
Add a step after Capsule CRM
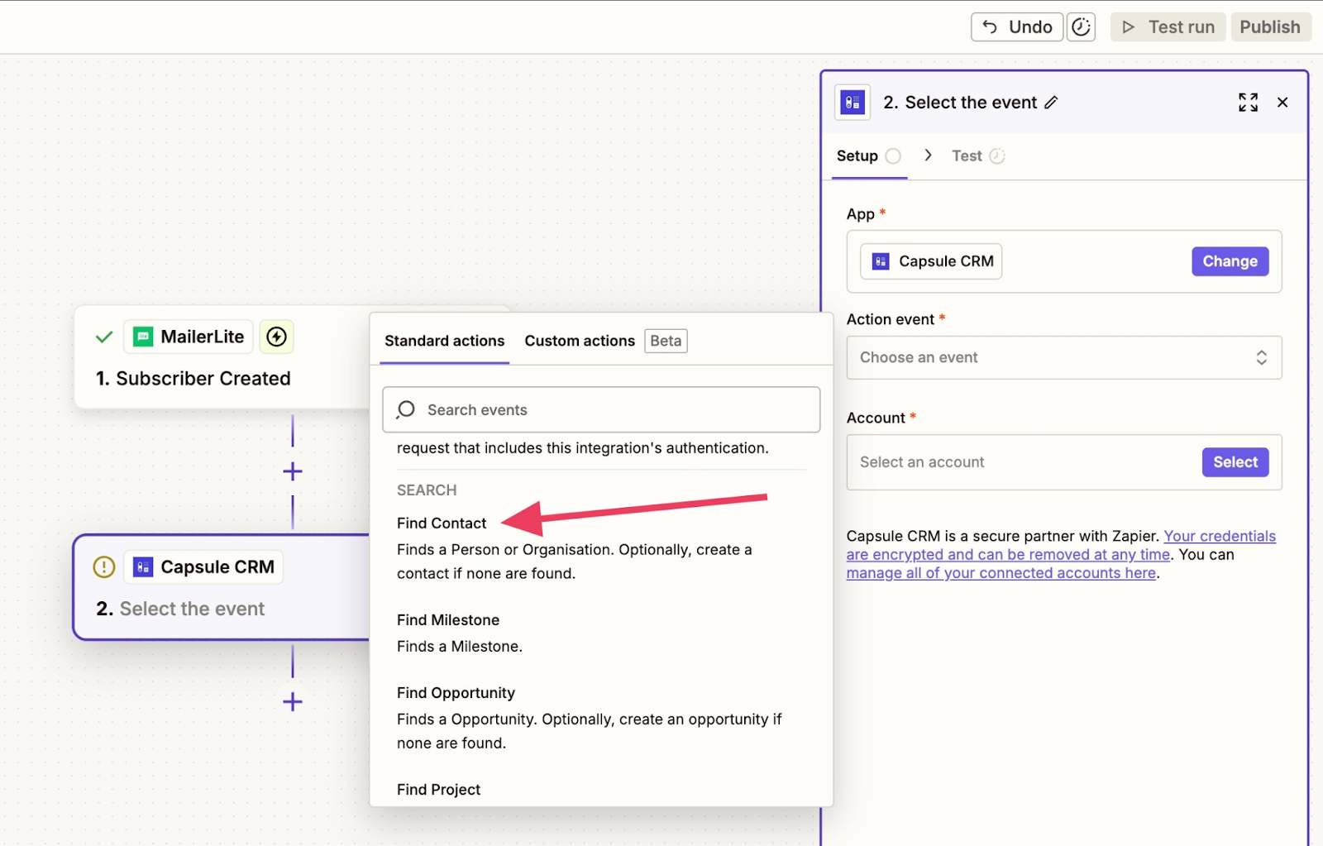pyautogui.click(x=293, y=702)
